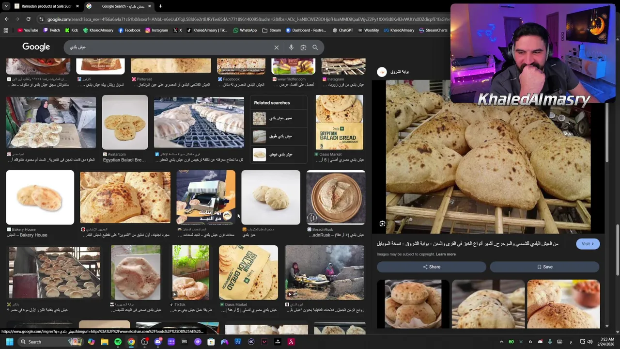This screenshot has width=620, height=349.
Task: Open the Bakery House bread thumbnail
Action: point(40,197)
